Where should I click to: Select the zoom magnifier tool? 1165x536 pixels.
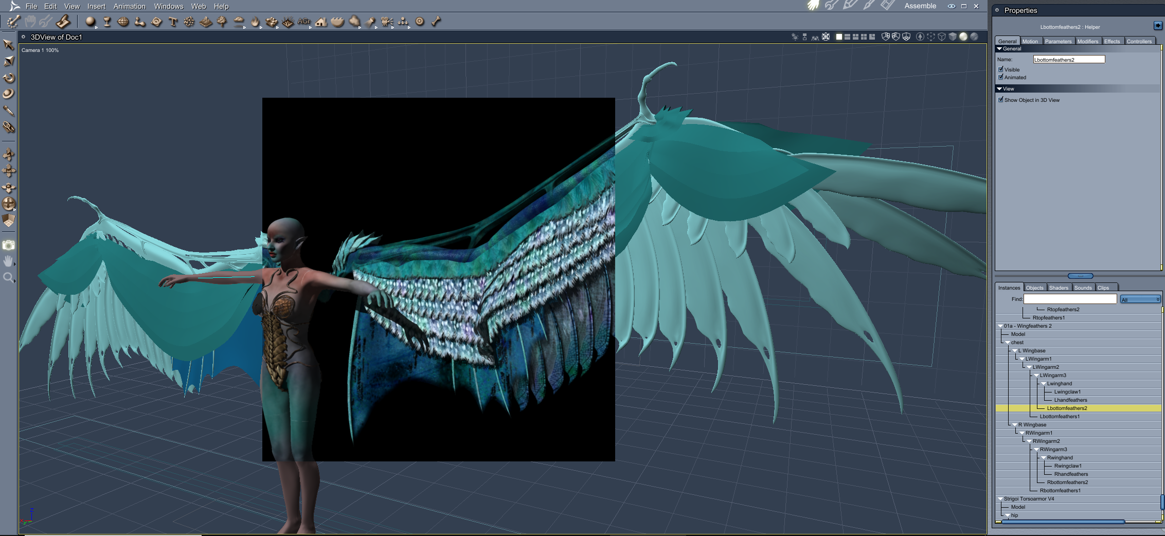[9, 278]
